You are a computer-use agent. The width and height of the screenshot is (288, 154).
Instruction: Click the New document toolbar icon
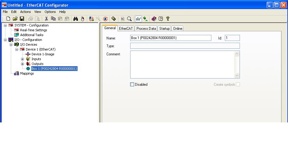[8, 19]
